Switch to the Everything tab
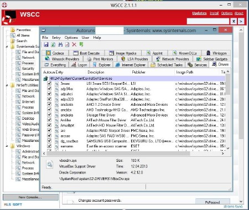The width and height of the screenshot is (249, 210). (x=55, y=65)
